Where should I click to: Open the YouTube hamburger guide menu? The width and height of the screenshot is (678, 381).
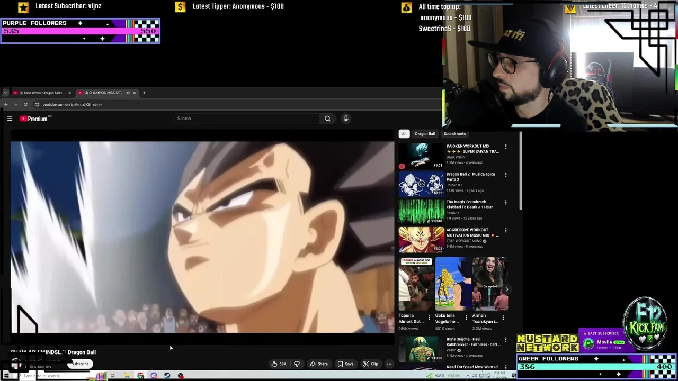click(x=10, y=119)
